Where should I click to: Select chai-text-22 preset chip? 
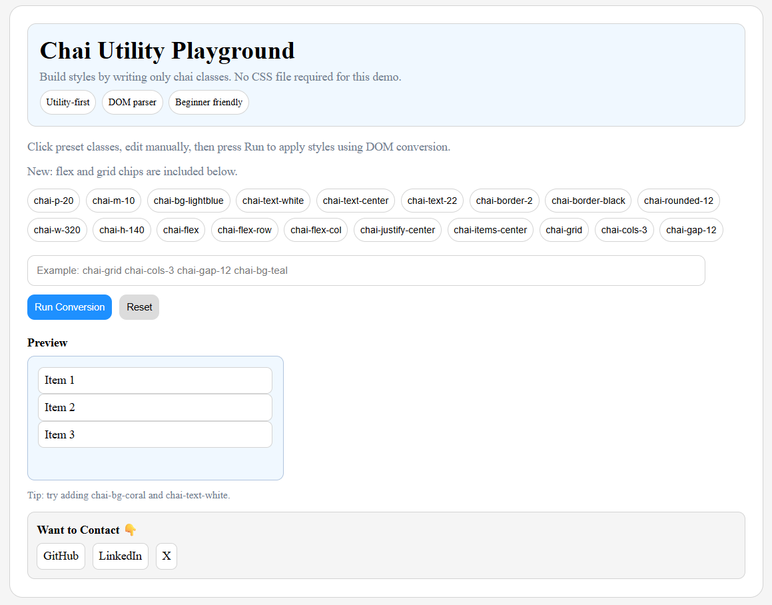click(432, 201)
